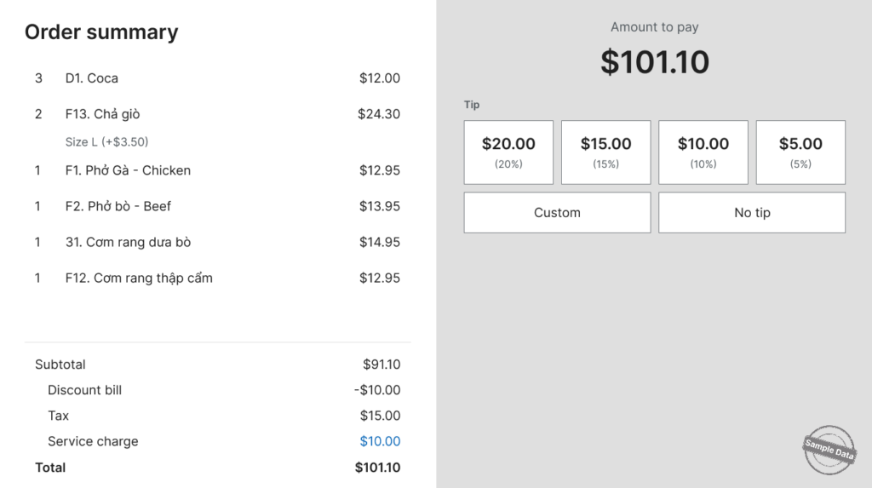The width and height of the screenshot is (872, 488).
Task: Open the Custom tip entry
Action: point(557,213)
